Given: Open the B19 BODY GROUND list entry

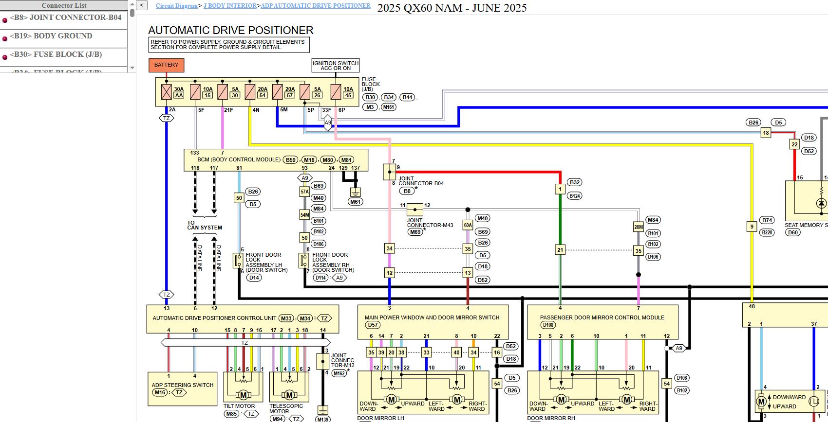Looking at the screenshot, I should [51, 36].
